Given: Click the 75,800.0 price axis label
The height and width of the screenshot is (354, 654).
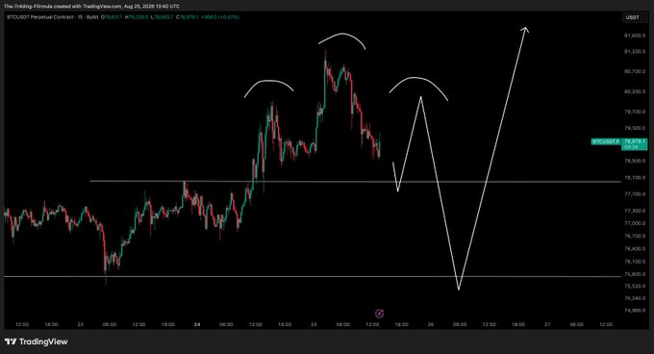Looking at the screenshot, I should pyautogui.click(x=635, y=274).
